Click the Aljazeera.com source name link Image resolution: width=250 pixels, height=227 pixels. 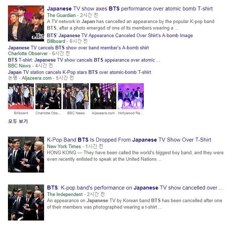(x=37, y=78)
